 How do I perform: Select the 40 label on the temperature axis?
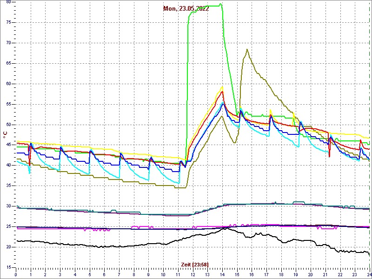(x=8, y=166)
